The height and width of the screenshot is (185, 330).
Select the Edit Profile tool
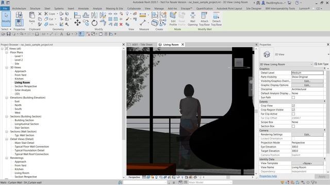tap(173, 18)
